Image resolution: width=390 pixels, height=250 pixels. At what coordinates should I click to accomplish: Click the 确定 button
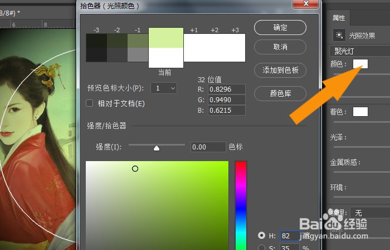point(280,28)
